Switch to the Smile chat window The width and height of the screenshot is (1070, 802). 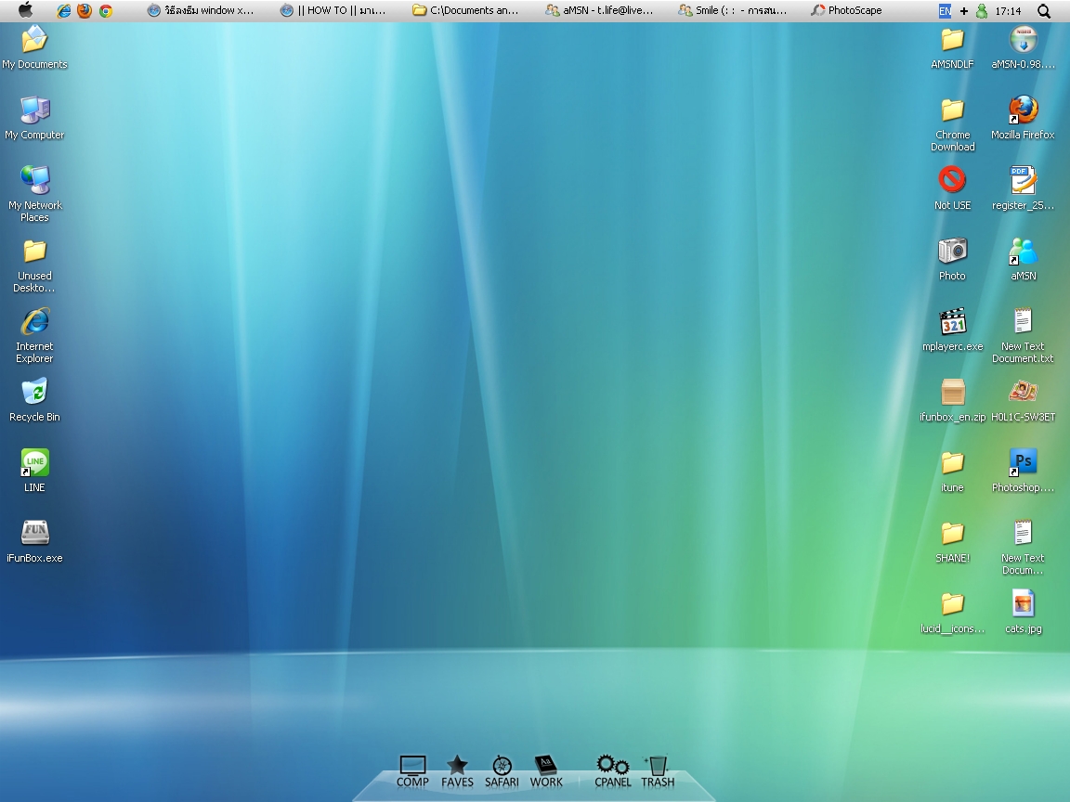pos(732,10)
